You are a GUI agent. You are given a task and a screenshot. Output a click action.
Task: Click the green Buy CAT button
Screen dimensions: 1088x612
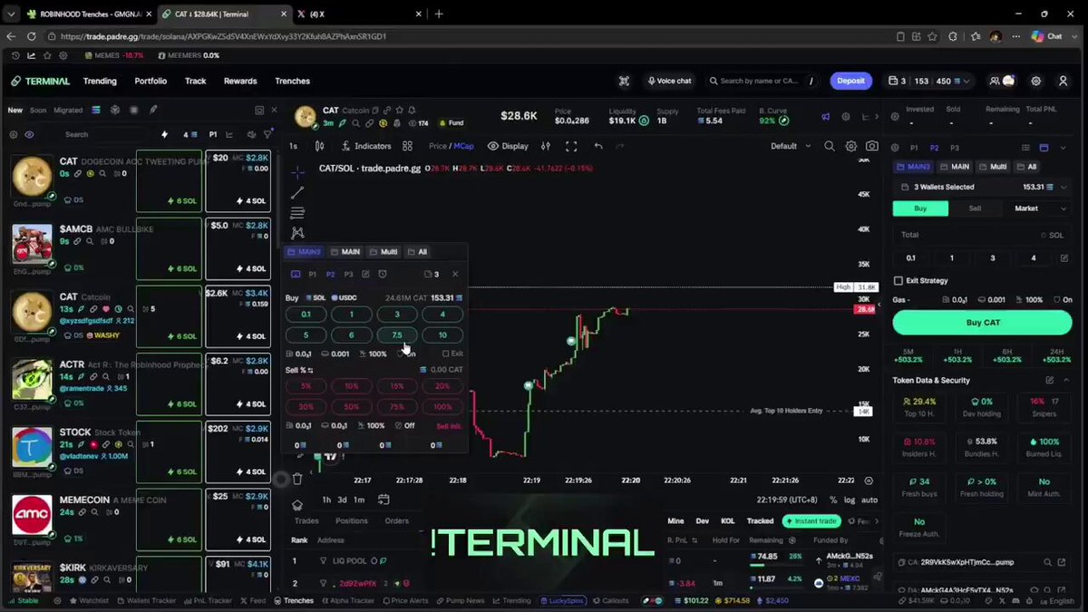point(982,323)
